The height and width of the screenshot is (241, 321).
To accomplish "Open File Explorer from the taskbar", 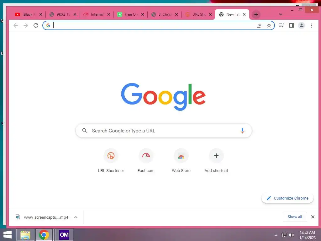I will [25, 235].
